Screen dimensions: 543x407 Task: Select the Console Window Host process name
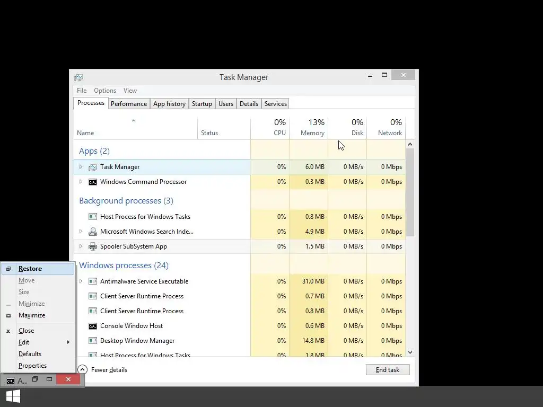(x=132, y=326)
